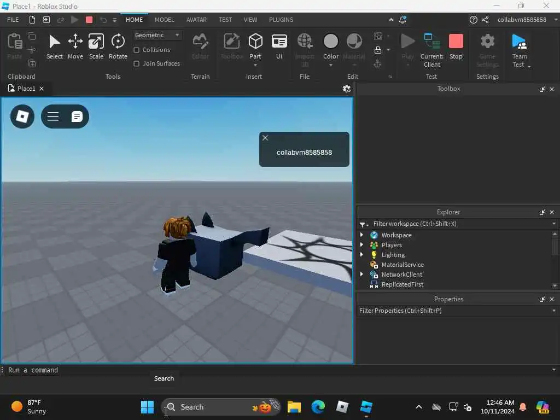Switch to the AVATAR tab

(x=196, y=20)
